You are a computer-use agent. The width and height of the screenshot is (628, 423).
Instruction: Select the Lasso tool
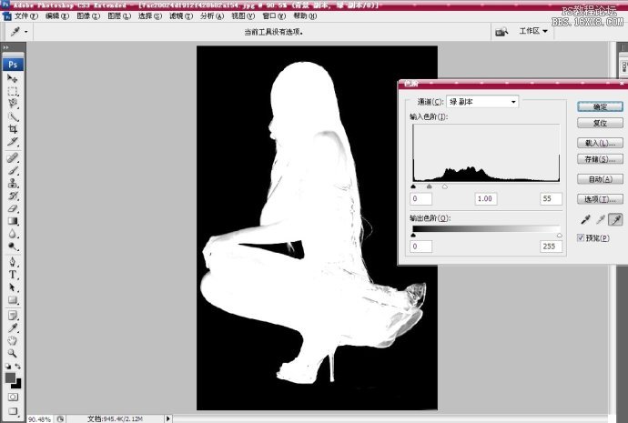point(13,104)
